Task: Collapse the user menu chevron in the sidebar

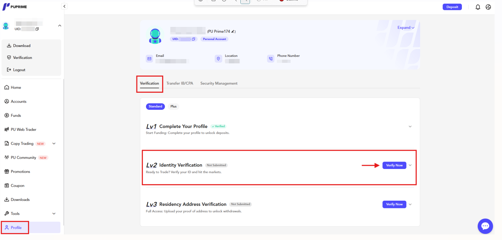Action: tap(60, 26)
